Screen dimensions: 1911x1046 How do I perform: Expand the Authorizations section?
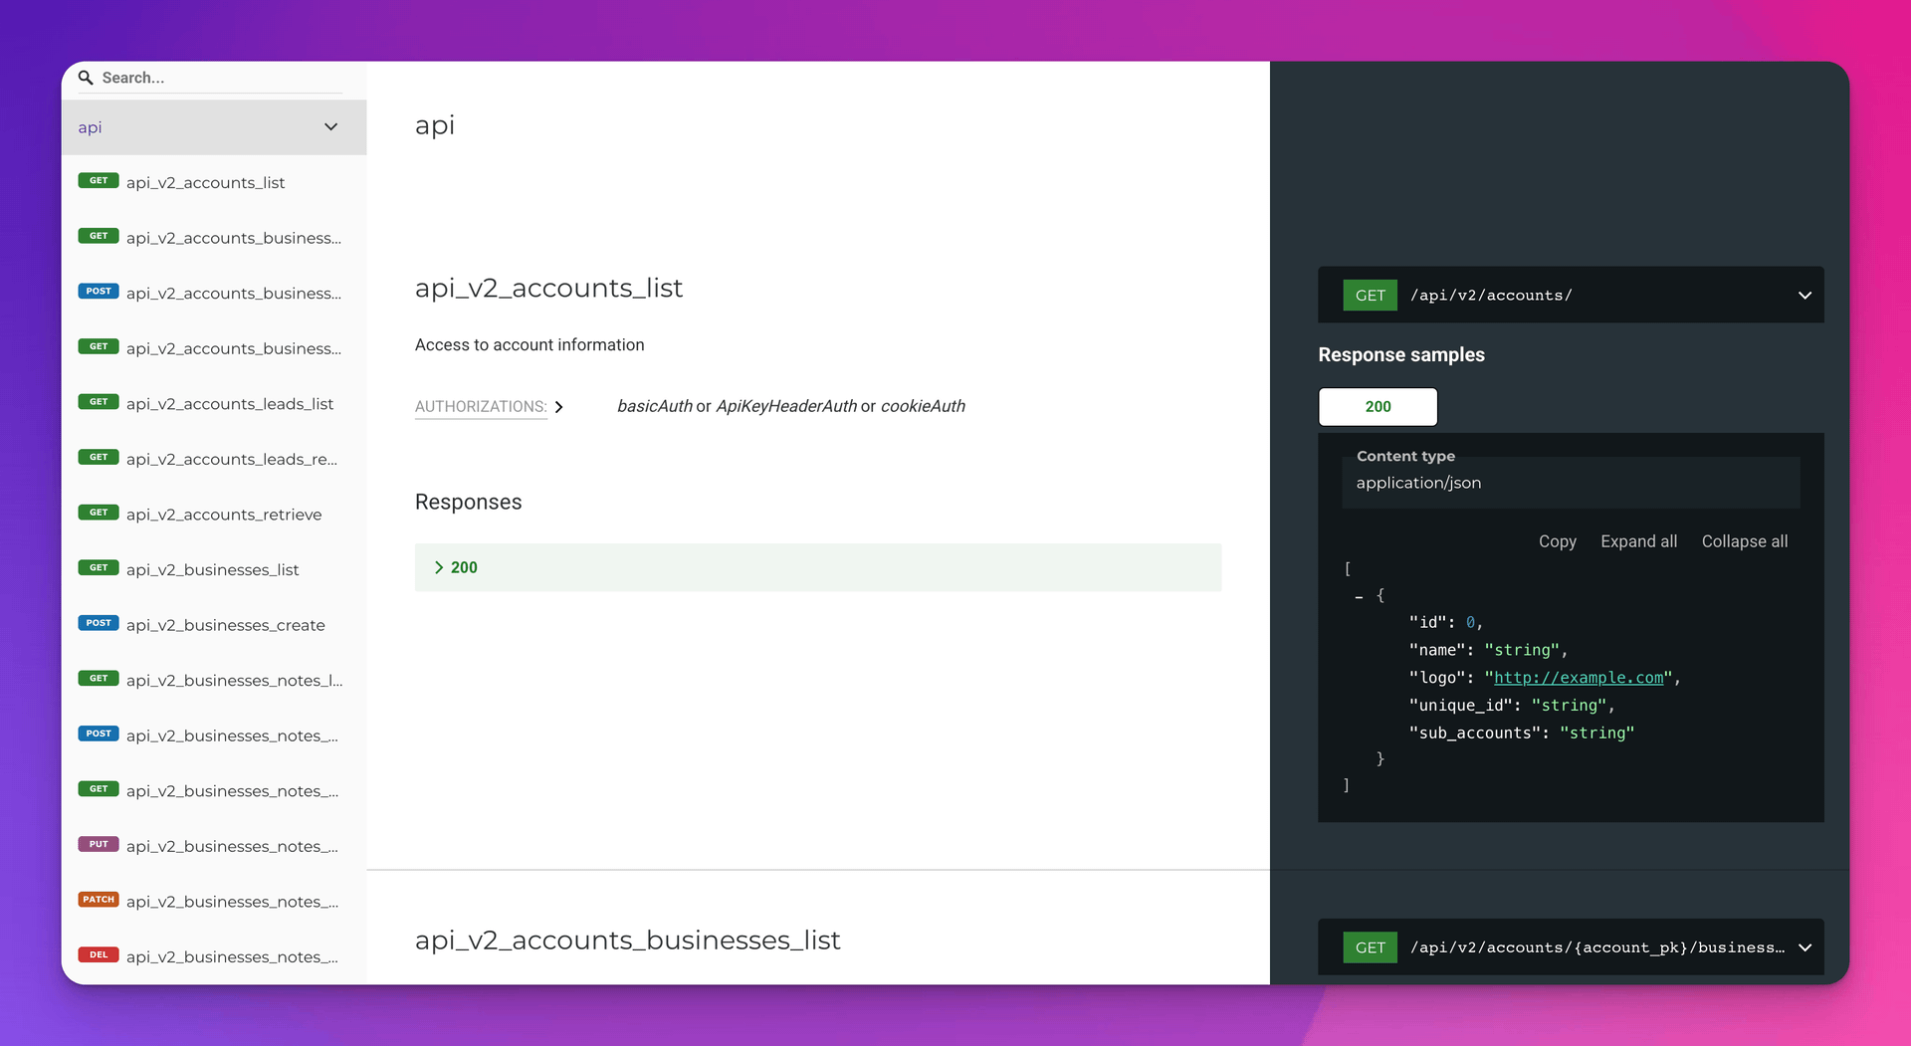click(489, 407)
